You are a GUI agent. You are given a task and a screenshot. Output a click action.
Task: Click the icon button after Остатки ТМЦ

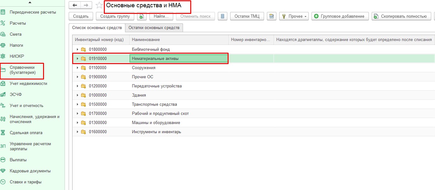[272, 16]
